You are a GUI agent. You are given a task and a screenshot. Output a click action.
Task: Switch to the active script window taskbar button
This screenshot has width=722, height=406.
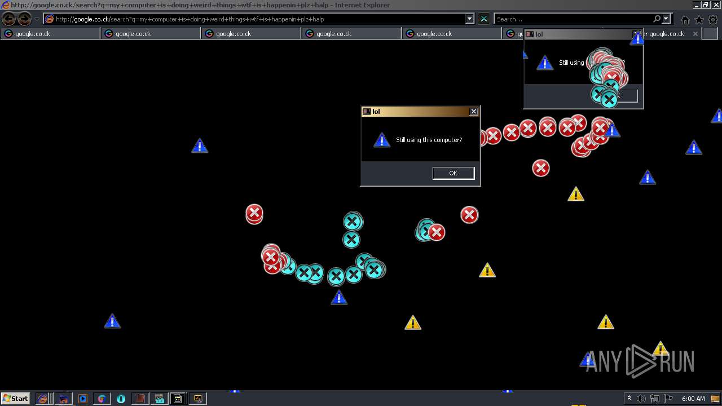178,399
